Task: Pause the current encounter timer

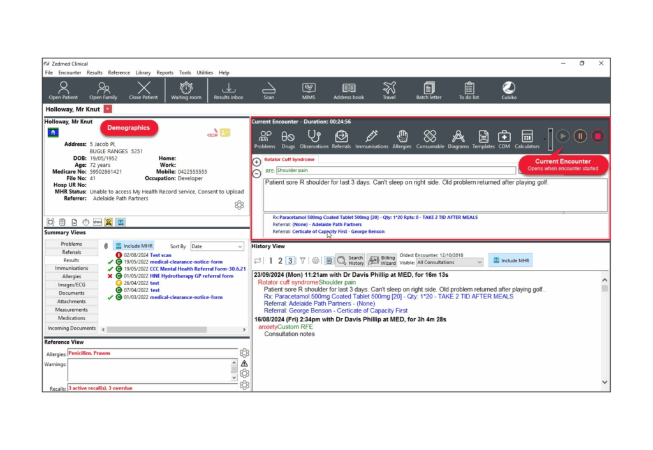Action: (580, 136)
